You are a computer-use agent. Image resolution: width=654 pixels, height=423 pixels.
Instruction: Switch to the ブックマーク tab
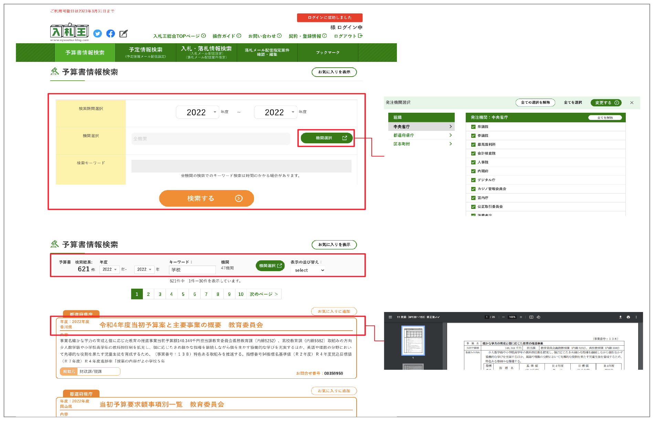click(328, 52)
